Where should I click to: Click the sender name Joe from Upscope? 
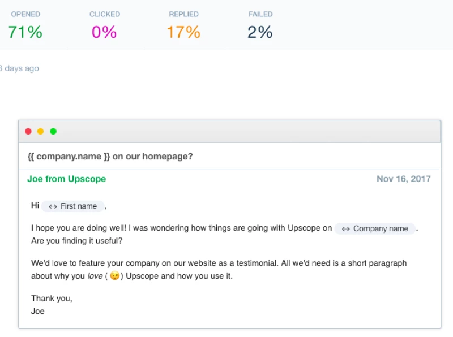point(66,179)
